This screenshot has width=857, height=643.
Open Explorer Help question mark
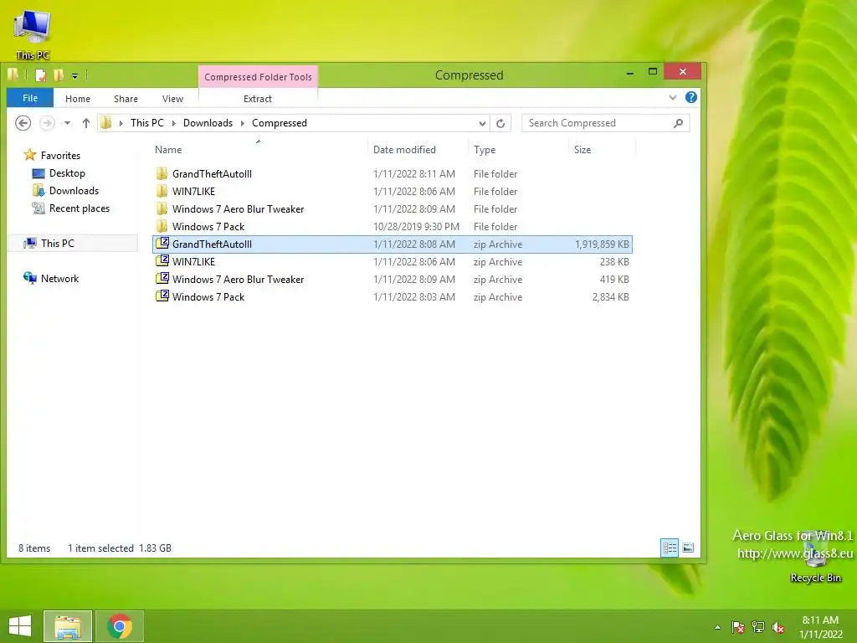690,97
